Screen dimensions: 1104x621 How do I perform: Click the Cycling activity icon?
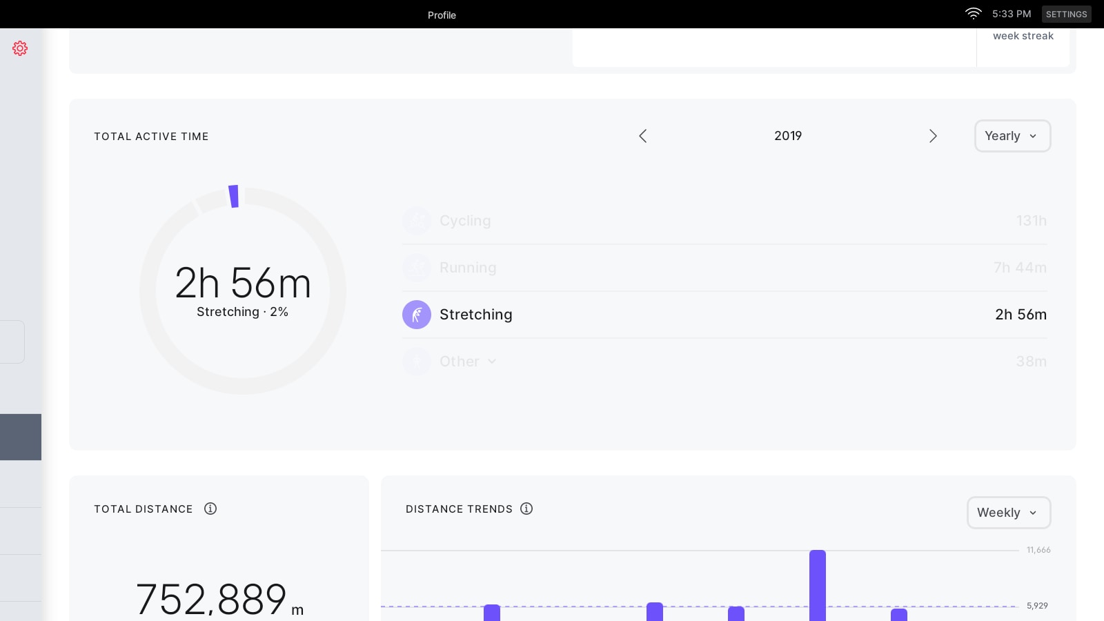coord(417,221)
